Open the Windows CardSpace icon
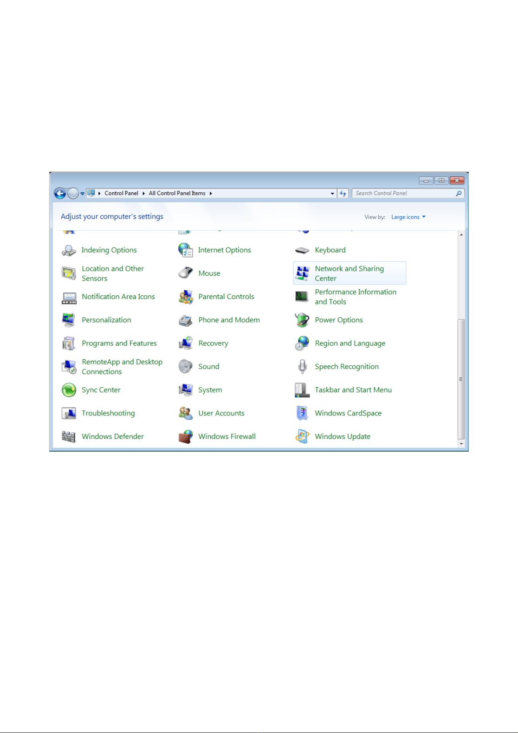The height and width of the screenshot is (733, 518). click(302, 413)
